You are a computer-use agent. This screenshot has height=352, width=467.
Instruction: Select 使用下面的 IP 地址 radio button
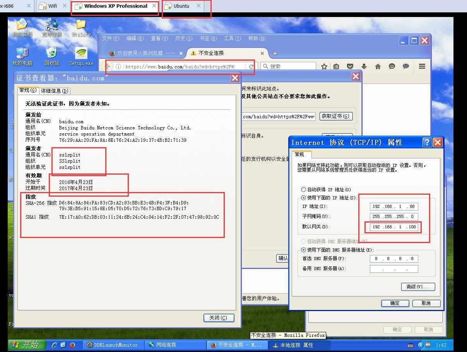pos(303,198)
